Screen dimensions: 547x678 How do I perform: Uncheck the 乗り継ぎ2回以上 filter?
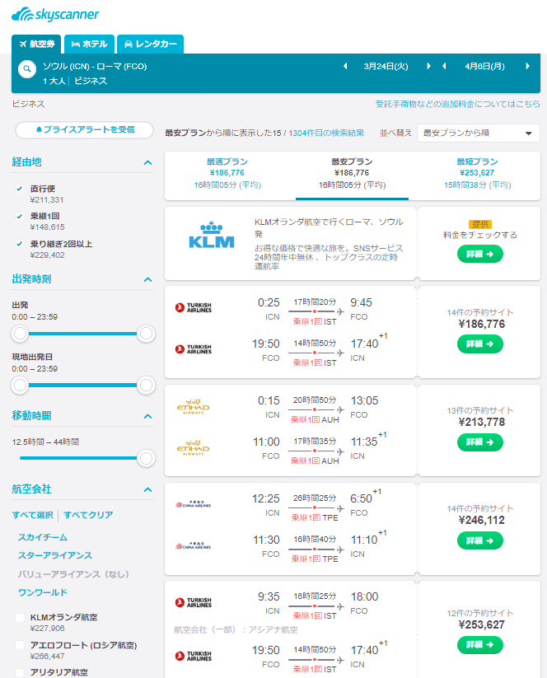tap(19, 244)
